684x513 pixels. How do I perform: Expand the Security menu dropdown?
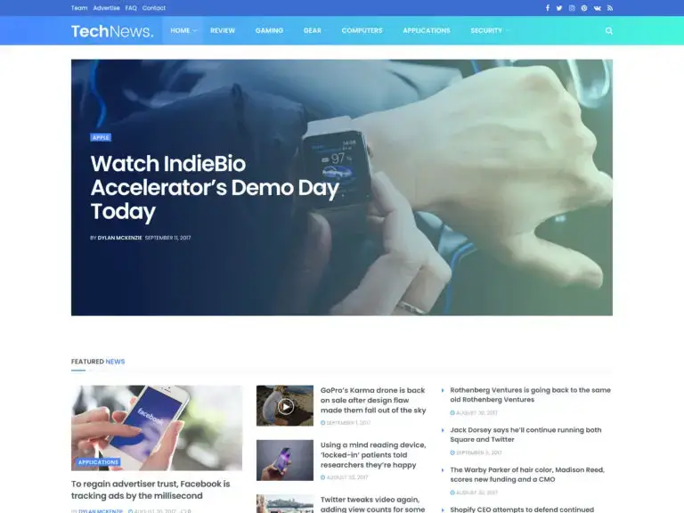click(489, 30)
